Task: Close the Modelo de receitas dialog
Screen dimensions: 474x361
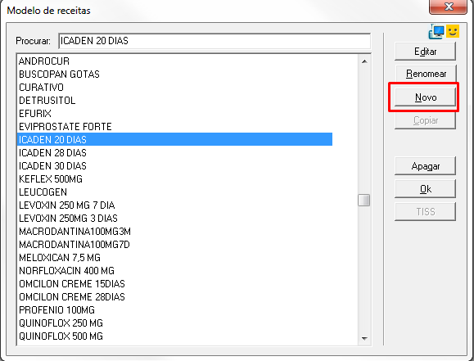Action: pos(449,7)
